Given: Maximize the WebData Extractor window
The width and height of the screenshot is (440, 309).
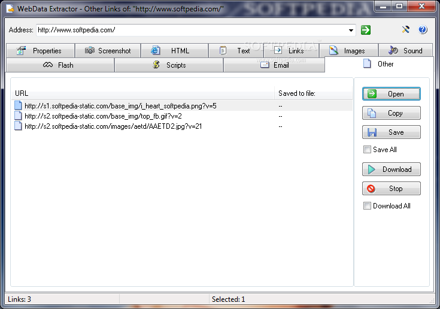Looking at the screenshot, I should click(x=399, y=6).
